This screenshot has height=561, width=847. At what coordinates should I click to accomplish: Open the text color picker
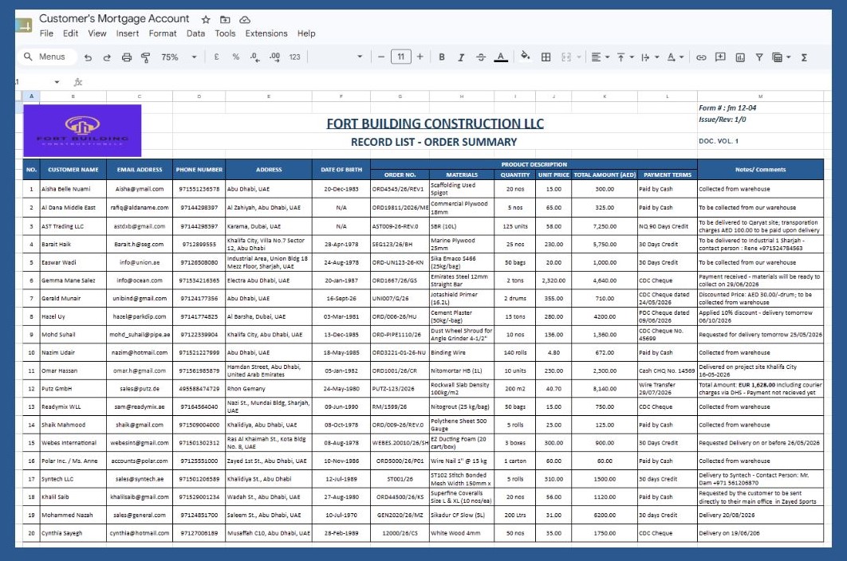[x=501, y=57]
